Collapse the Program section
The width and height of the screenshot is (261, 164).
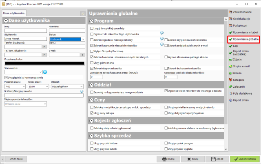(x=91, y=21)
